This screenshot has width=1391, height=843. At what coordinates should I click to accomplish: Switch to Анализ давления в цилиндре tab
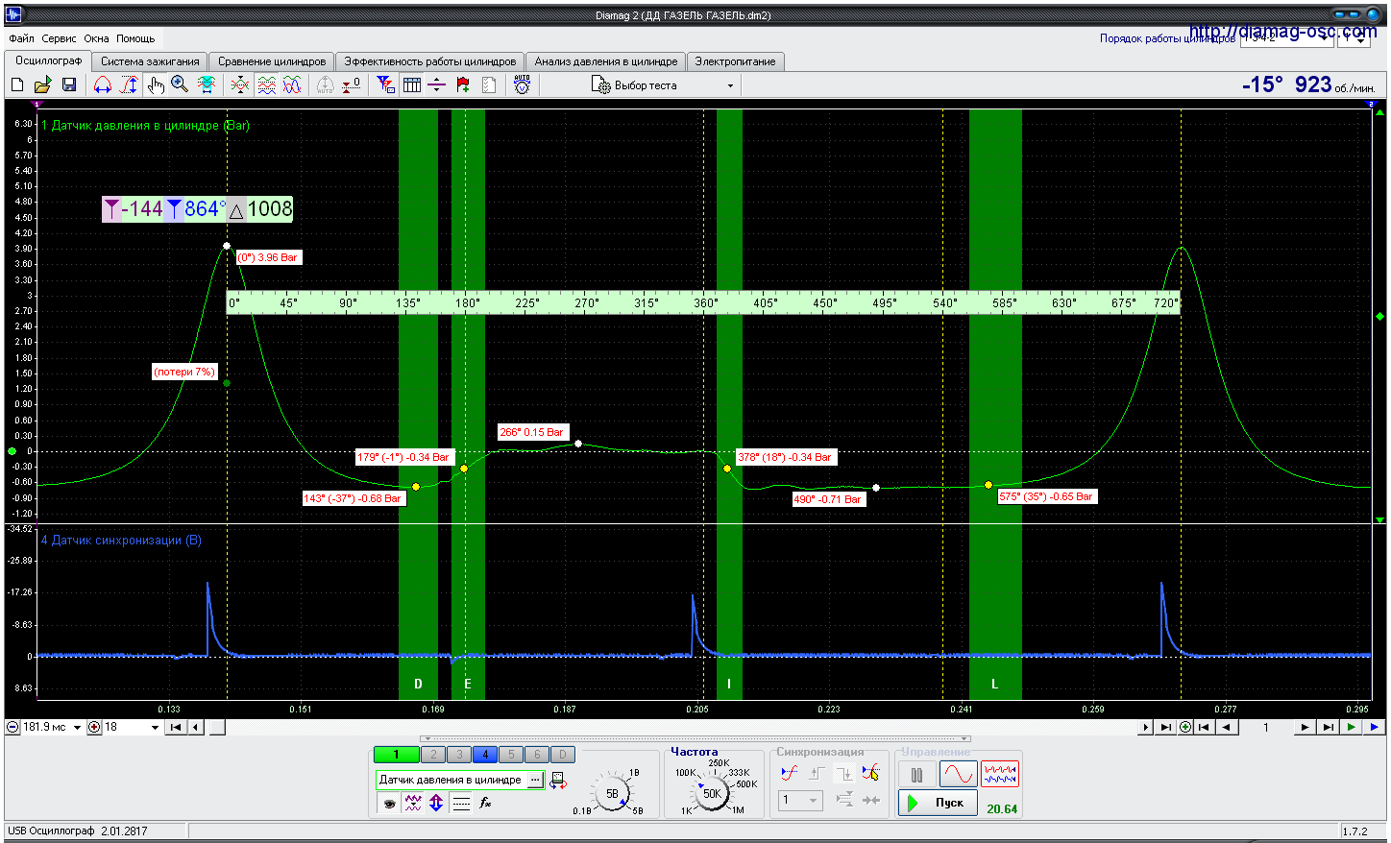coord(606,61)
